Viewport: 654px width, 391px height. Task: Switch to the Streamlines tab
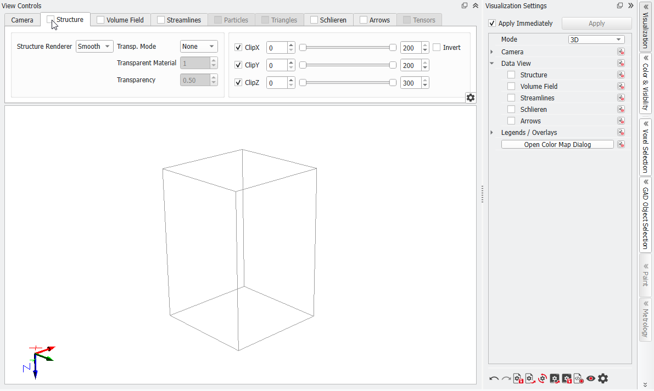(x=180, y=20)
